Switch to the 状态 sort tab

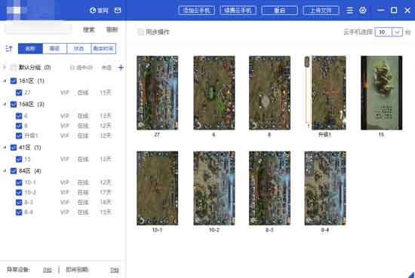pos(79,49)
